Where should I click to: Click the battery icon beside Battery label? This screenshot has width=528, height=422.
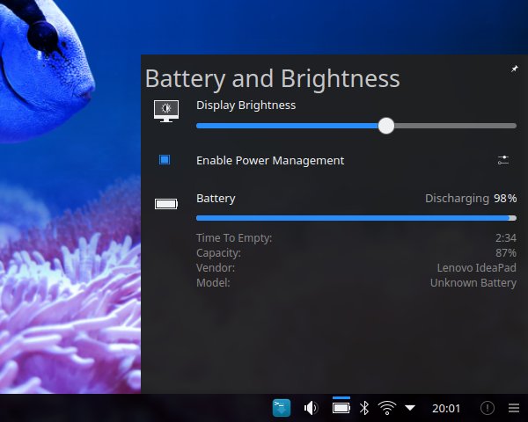click(x=166, y=204)
